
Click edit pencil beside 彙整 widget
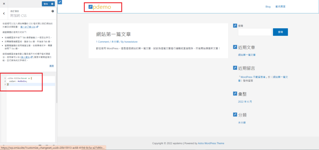(235, 94)
